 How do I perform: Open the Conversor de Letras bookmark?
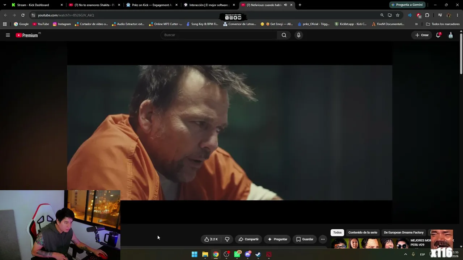(x=240, y=24)
